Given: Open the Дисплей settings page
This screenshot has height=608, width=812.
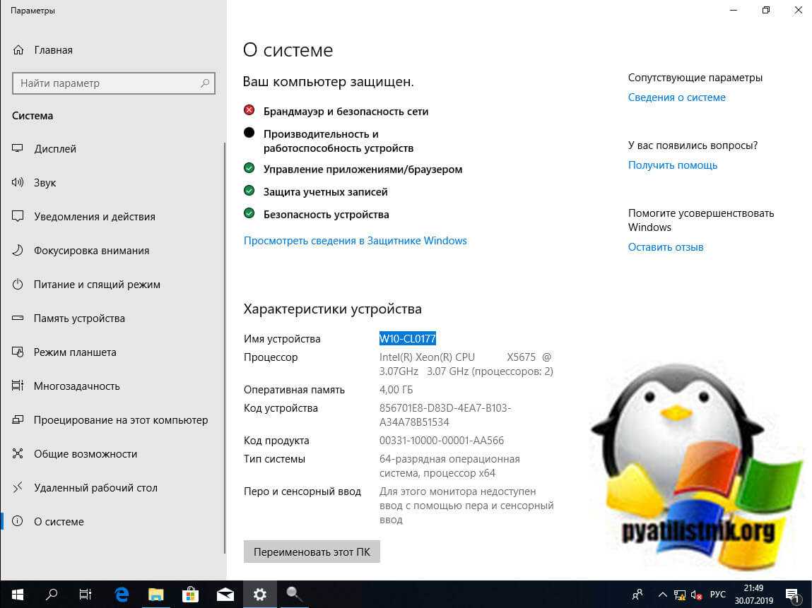Looking at the screenshot, I should [x=55, y=149].
